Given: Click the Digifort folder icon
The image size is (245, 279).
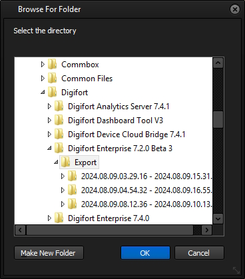Looking at the screenshot, I should coord(53,93).
